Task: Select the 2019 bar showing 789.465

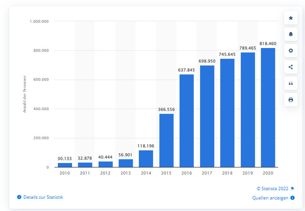Action: coord(248,110)
